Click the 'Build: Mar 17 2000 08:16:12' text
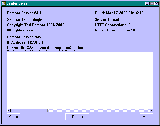The image size is (160, 126). tap(119, 13)
